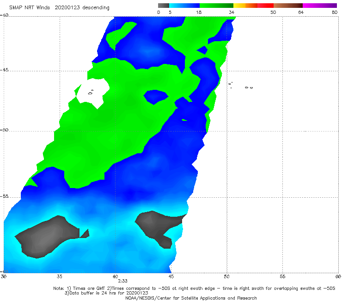342x301 pixels.
Task: Click the 'Note: 1) Times are GMT' footnote line
Action: (x=194, y=288)
